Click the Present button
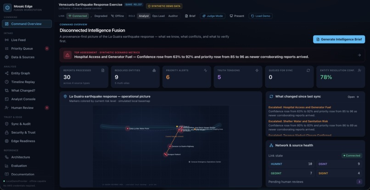Screen dimensions: 370x190 [x=237, y=16]
